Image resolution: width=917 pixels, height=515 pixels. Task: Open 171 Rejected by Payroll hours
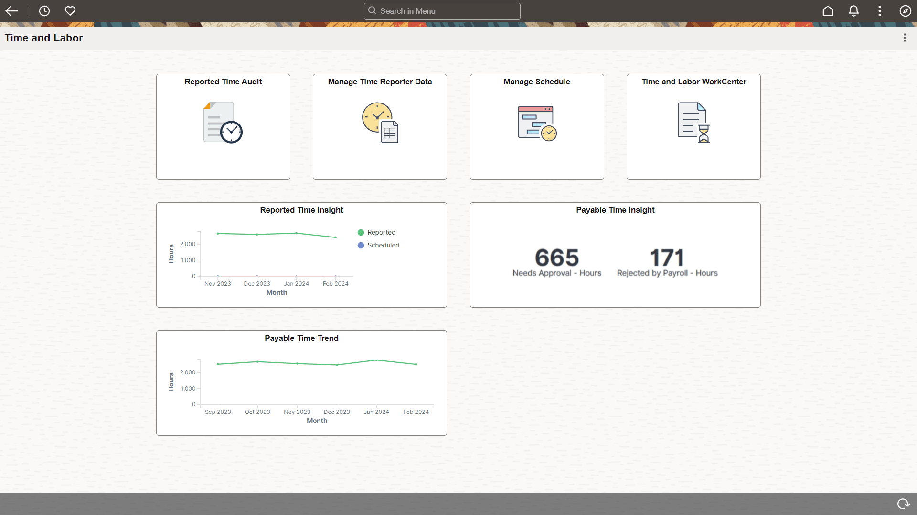pyautogui.click(x=667, y=258)
